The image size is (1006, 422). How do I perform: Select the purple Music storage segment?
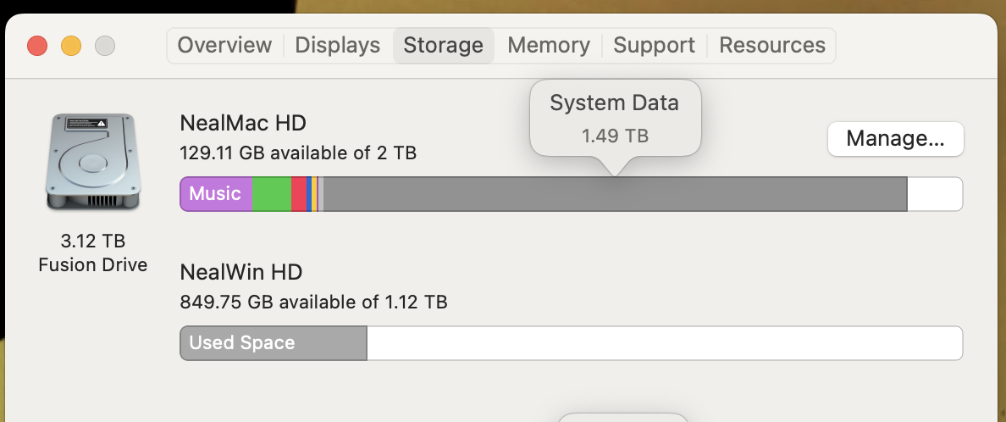pos(216,194)
